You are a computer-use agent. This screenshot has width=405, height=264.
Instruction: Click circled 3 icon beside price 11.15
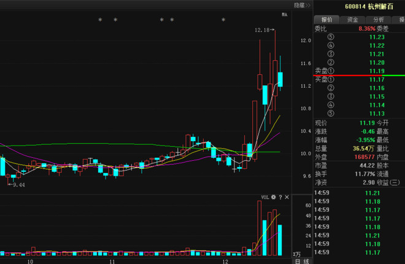pyautogui.click(x=331, y=96)
